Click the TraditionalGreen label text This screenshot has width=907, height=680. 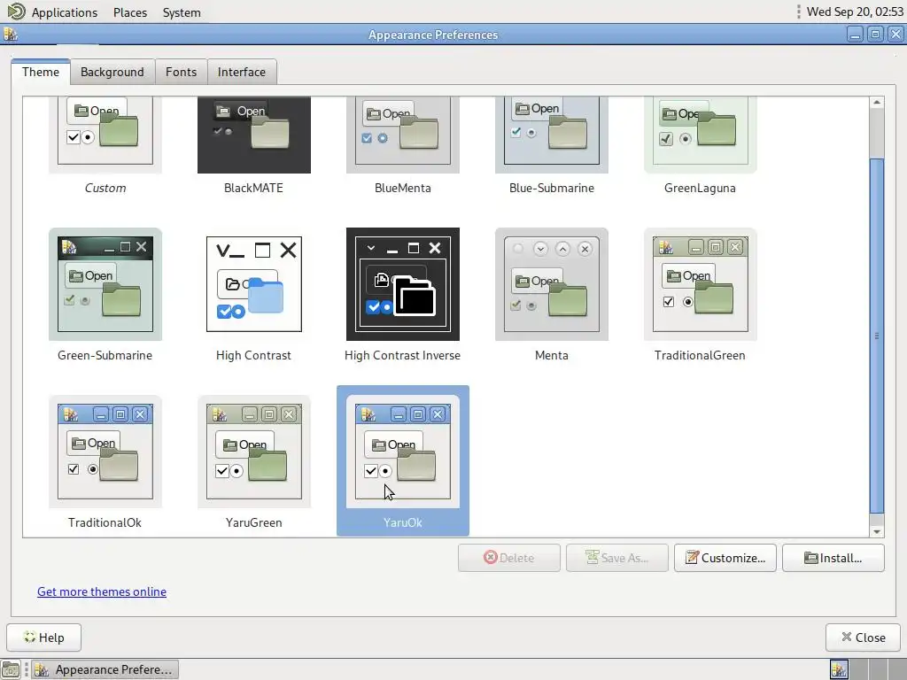click(700, 355)
